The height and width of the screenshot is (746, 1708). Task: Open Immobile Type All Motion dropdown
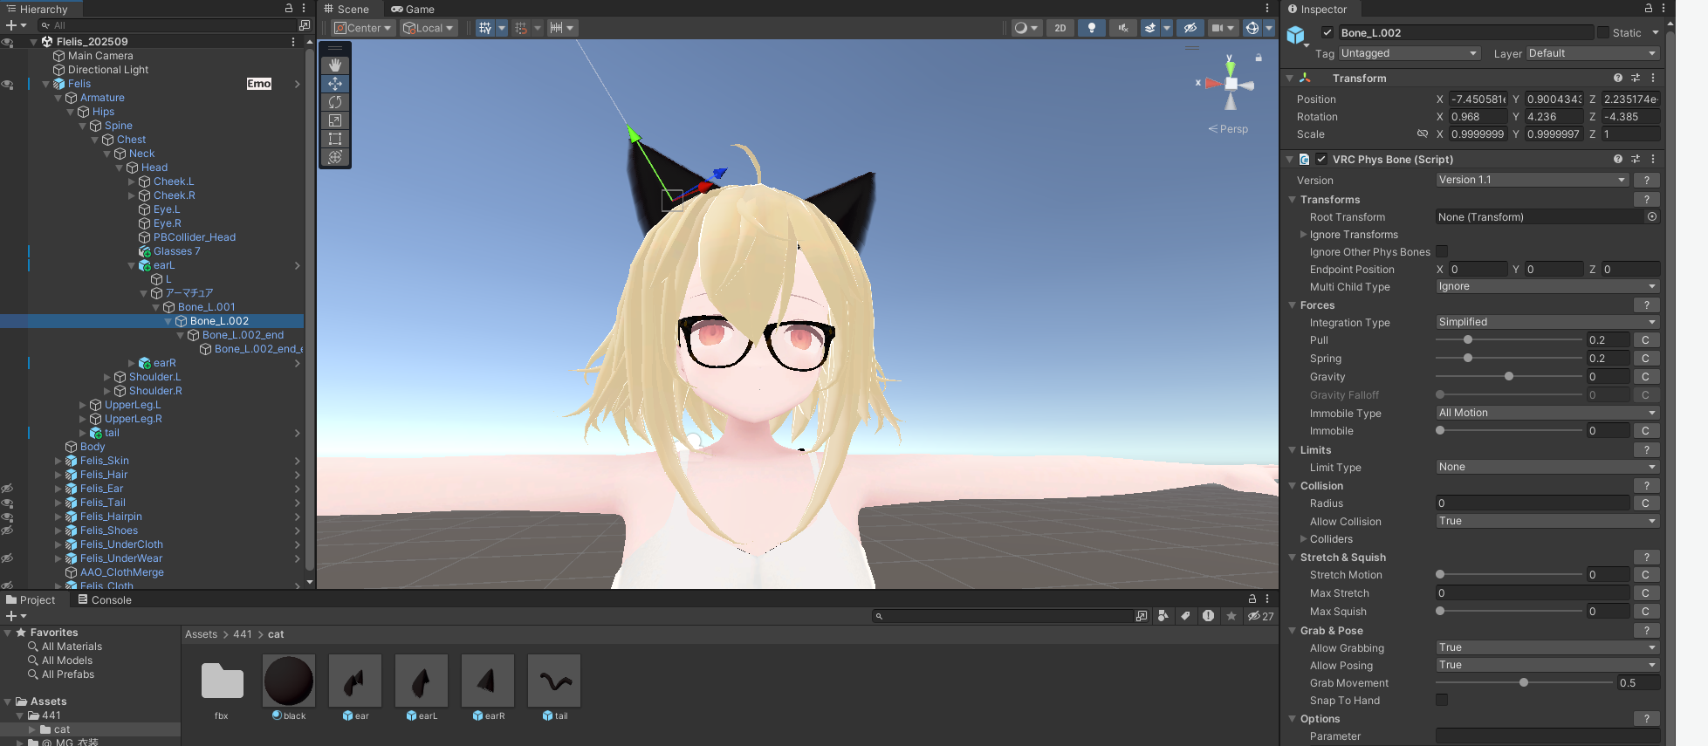(1547, 414)
